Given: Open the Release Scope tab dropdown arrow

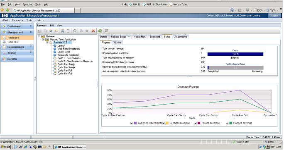Looking at the screenshot, I should tap(129, 37).
